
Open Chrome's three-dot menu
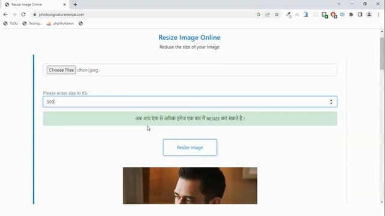pos(378,14)
